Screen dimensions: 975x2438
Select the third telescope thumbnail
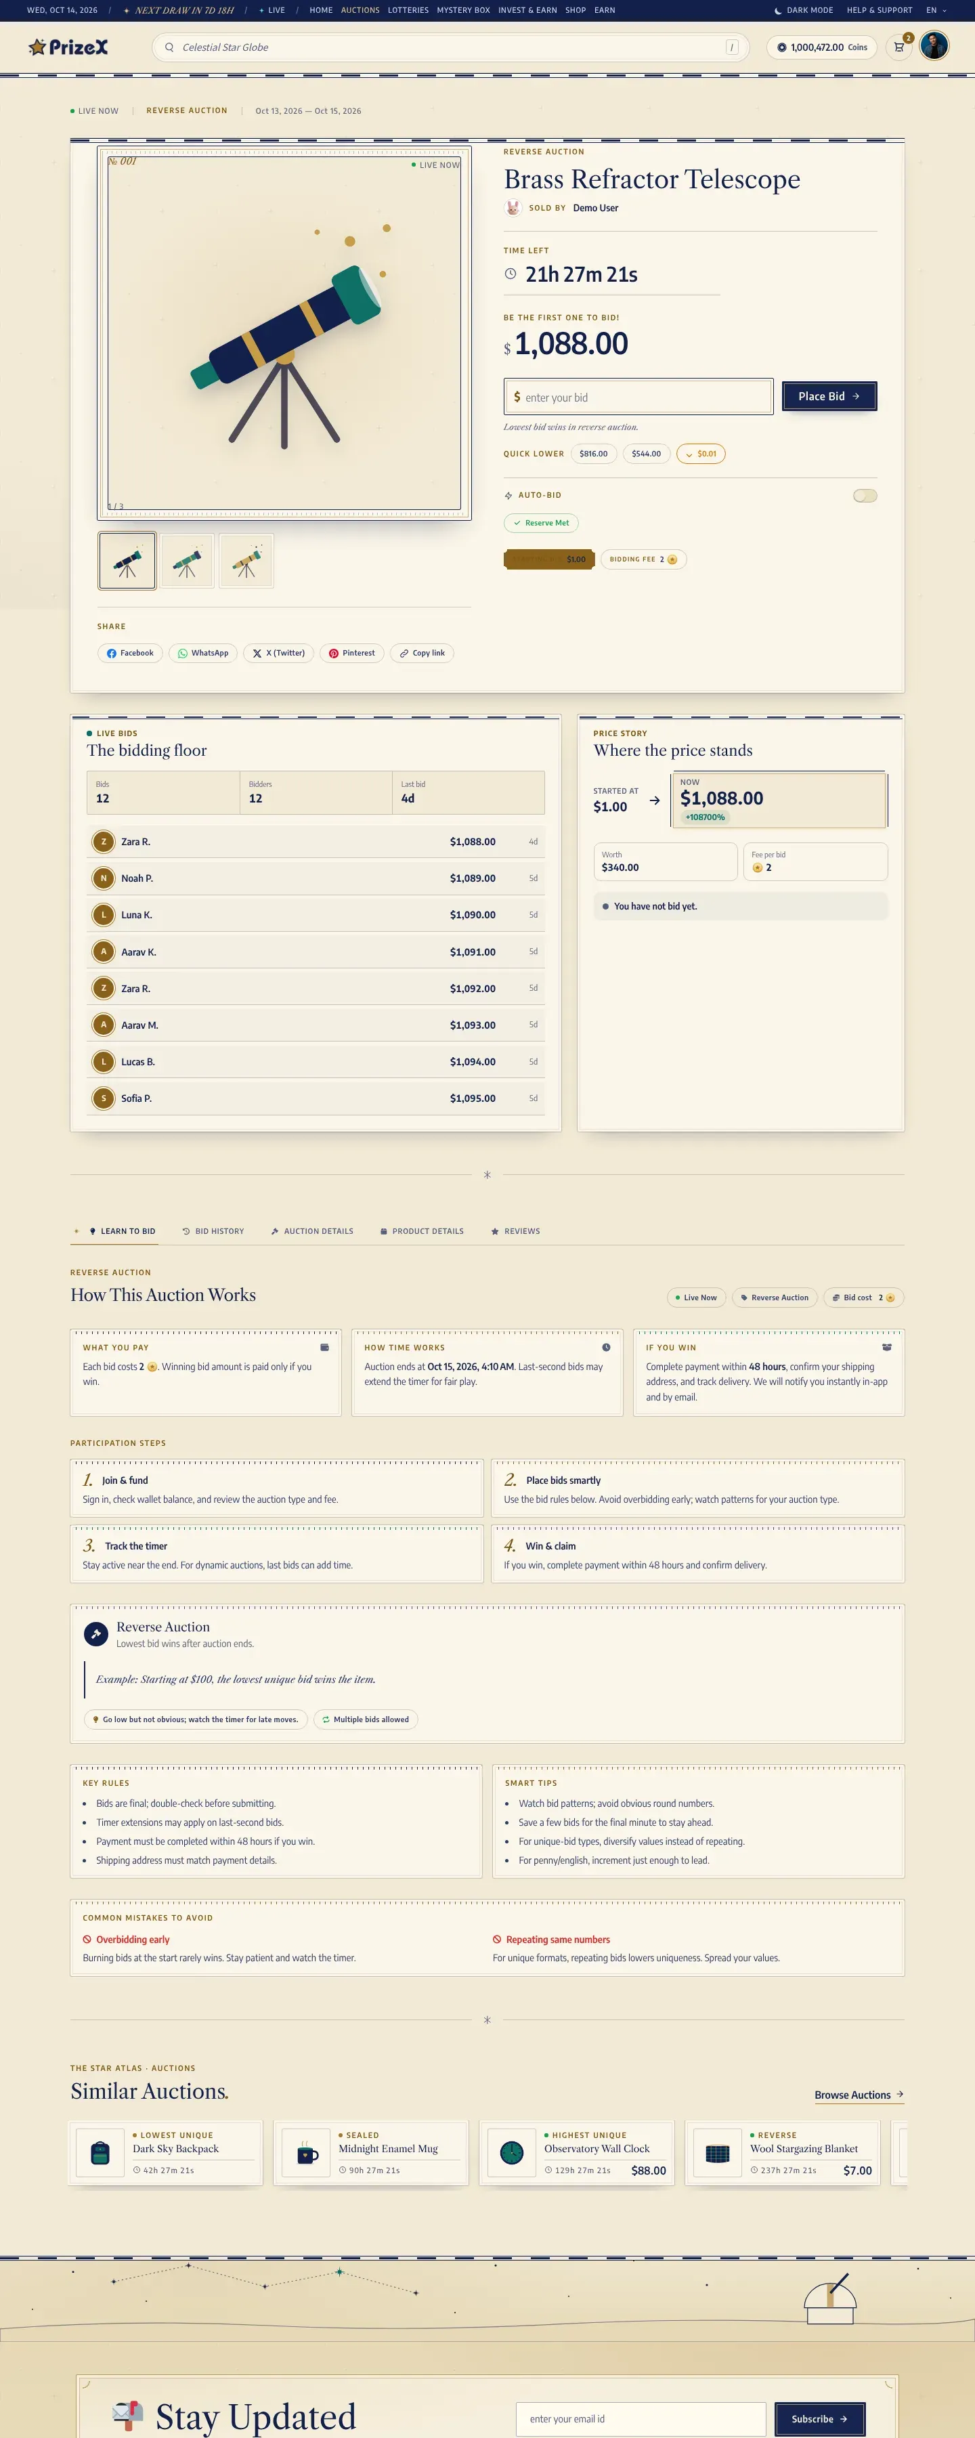pyautogui.click(x=246, y=561)
